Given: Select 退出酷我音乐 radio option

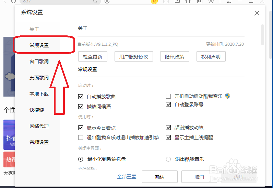Looking at the screenshot, I should click(x=168, y=159).
